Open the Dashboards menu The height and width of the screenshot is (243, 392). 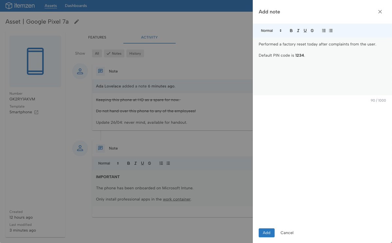click(76, 6)
